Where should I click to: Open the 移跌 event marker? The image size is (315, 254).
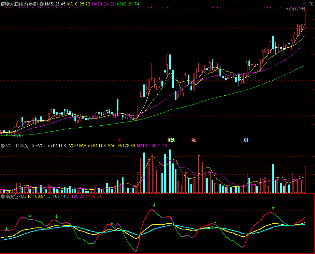tap(171, 140)
